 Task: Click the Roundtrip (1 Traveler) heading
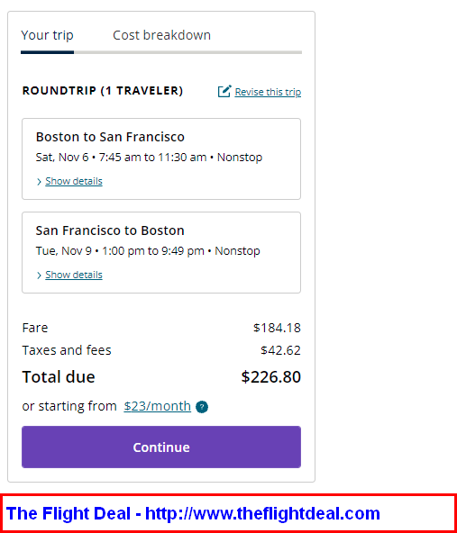click(x=103, y=91)
